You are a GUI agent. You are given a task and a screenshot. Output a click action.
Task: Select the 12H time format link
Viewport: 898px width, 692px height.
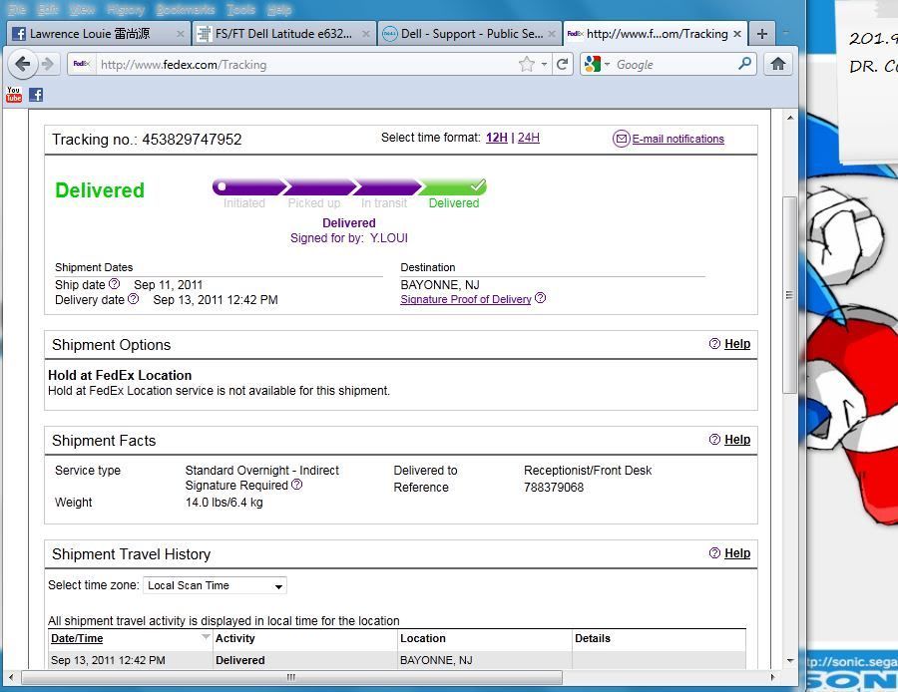(x=497, y=138)
